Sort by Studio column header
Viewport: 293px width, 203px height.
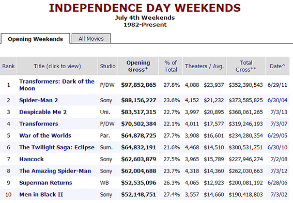[107, 66]
